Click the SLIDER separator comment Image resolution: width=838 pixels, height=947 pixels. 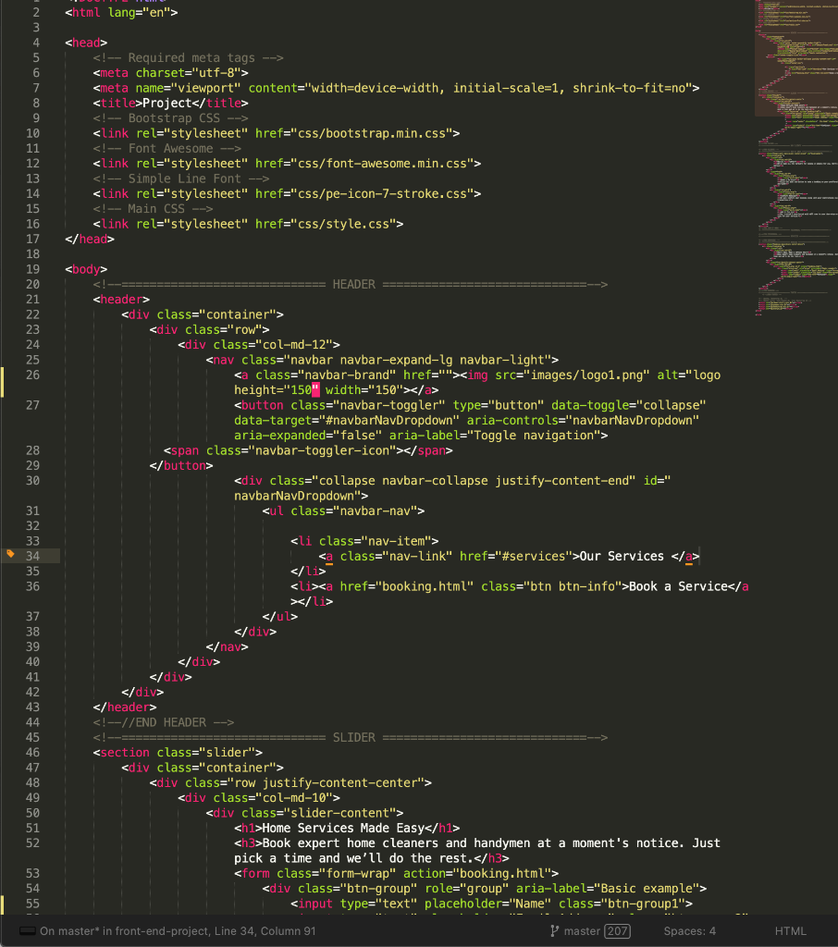[x=351, y=737]
